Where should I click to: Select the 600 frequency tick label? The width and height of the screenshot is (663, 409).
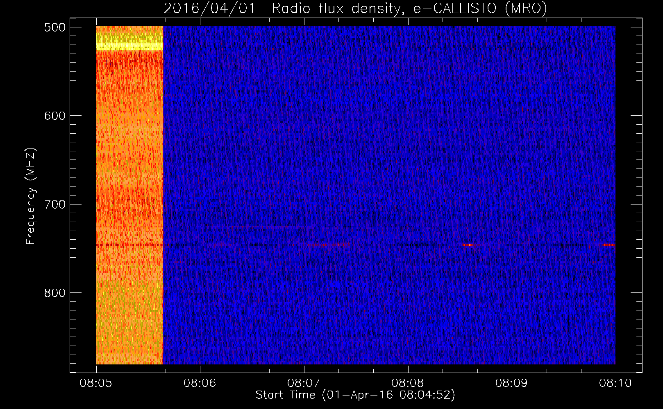(x=54, y=116)
